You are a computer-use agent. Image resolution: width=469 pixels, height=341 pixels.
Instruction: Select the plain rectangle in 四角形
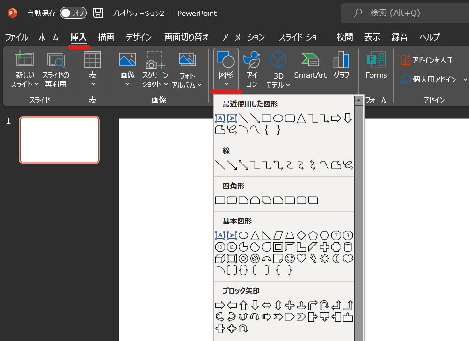pyautogui.click(x=220, y=200)
